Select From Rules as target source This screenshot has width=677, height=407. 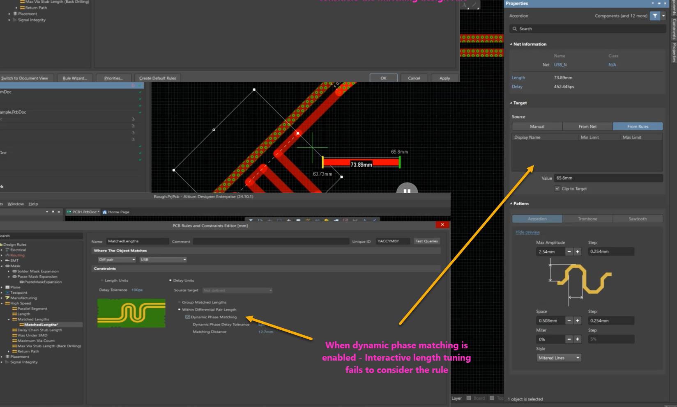(638, 126)
